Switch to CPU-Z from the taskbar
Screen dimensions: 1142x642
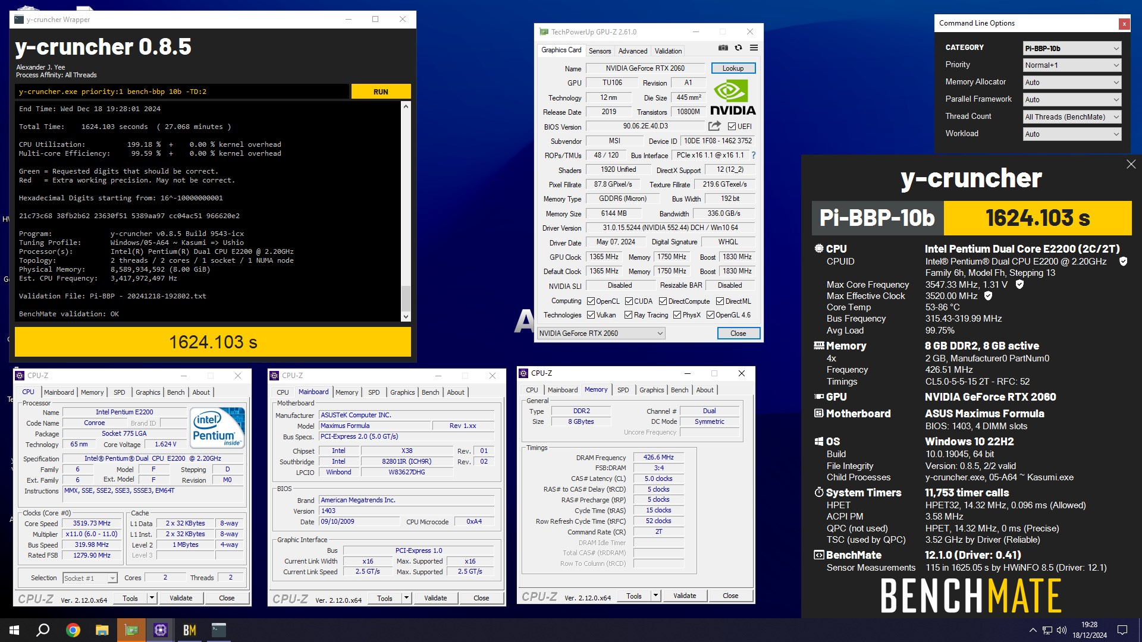(x=160, y=630)
